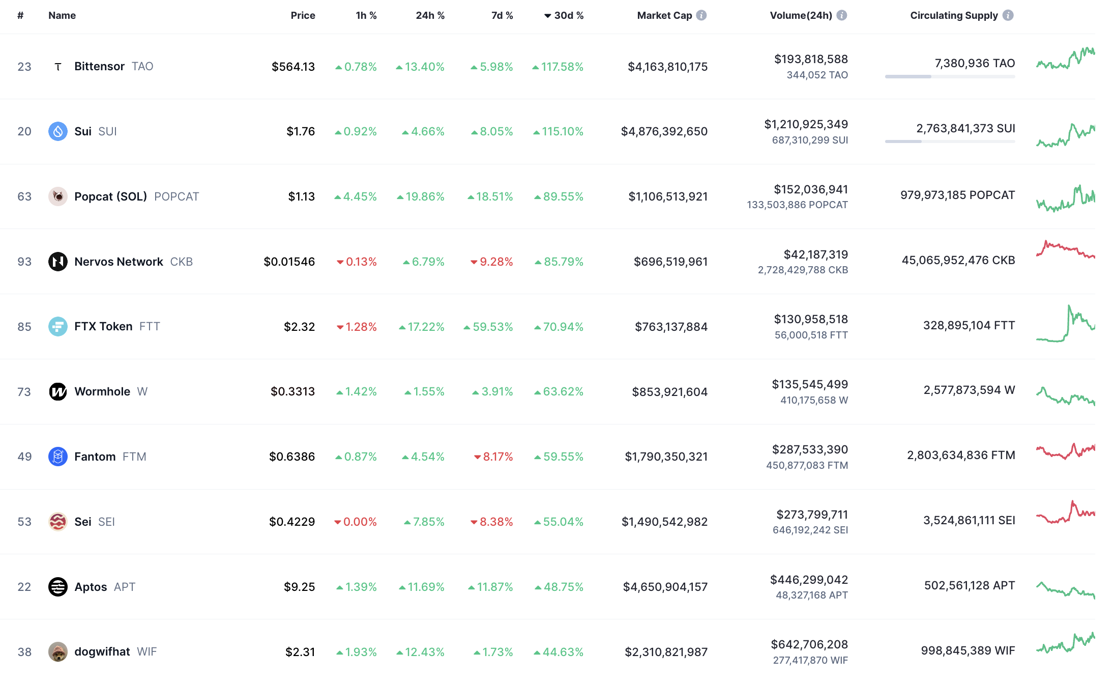Sort by 24h % column header
This screenshot has width=1114, height=681.
coord(430,15)
